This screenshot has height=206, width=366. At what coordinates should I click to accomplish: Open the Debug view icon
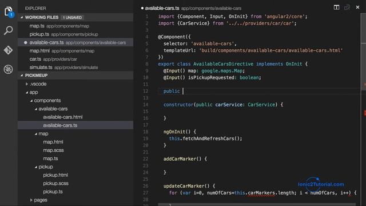(x=9, y=69)
